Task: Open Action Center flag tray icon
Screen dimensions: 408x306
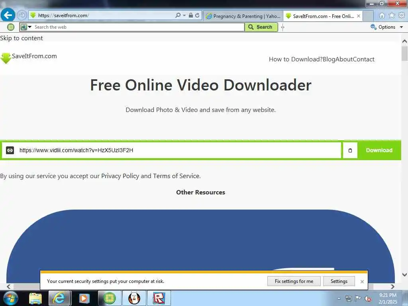Action: (x=358, y=298)
